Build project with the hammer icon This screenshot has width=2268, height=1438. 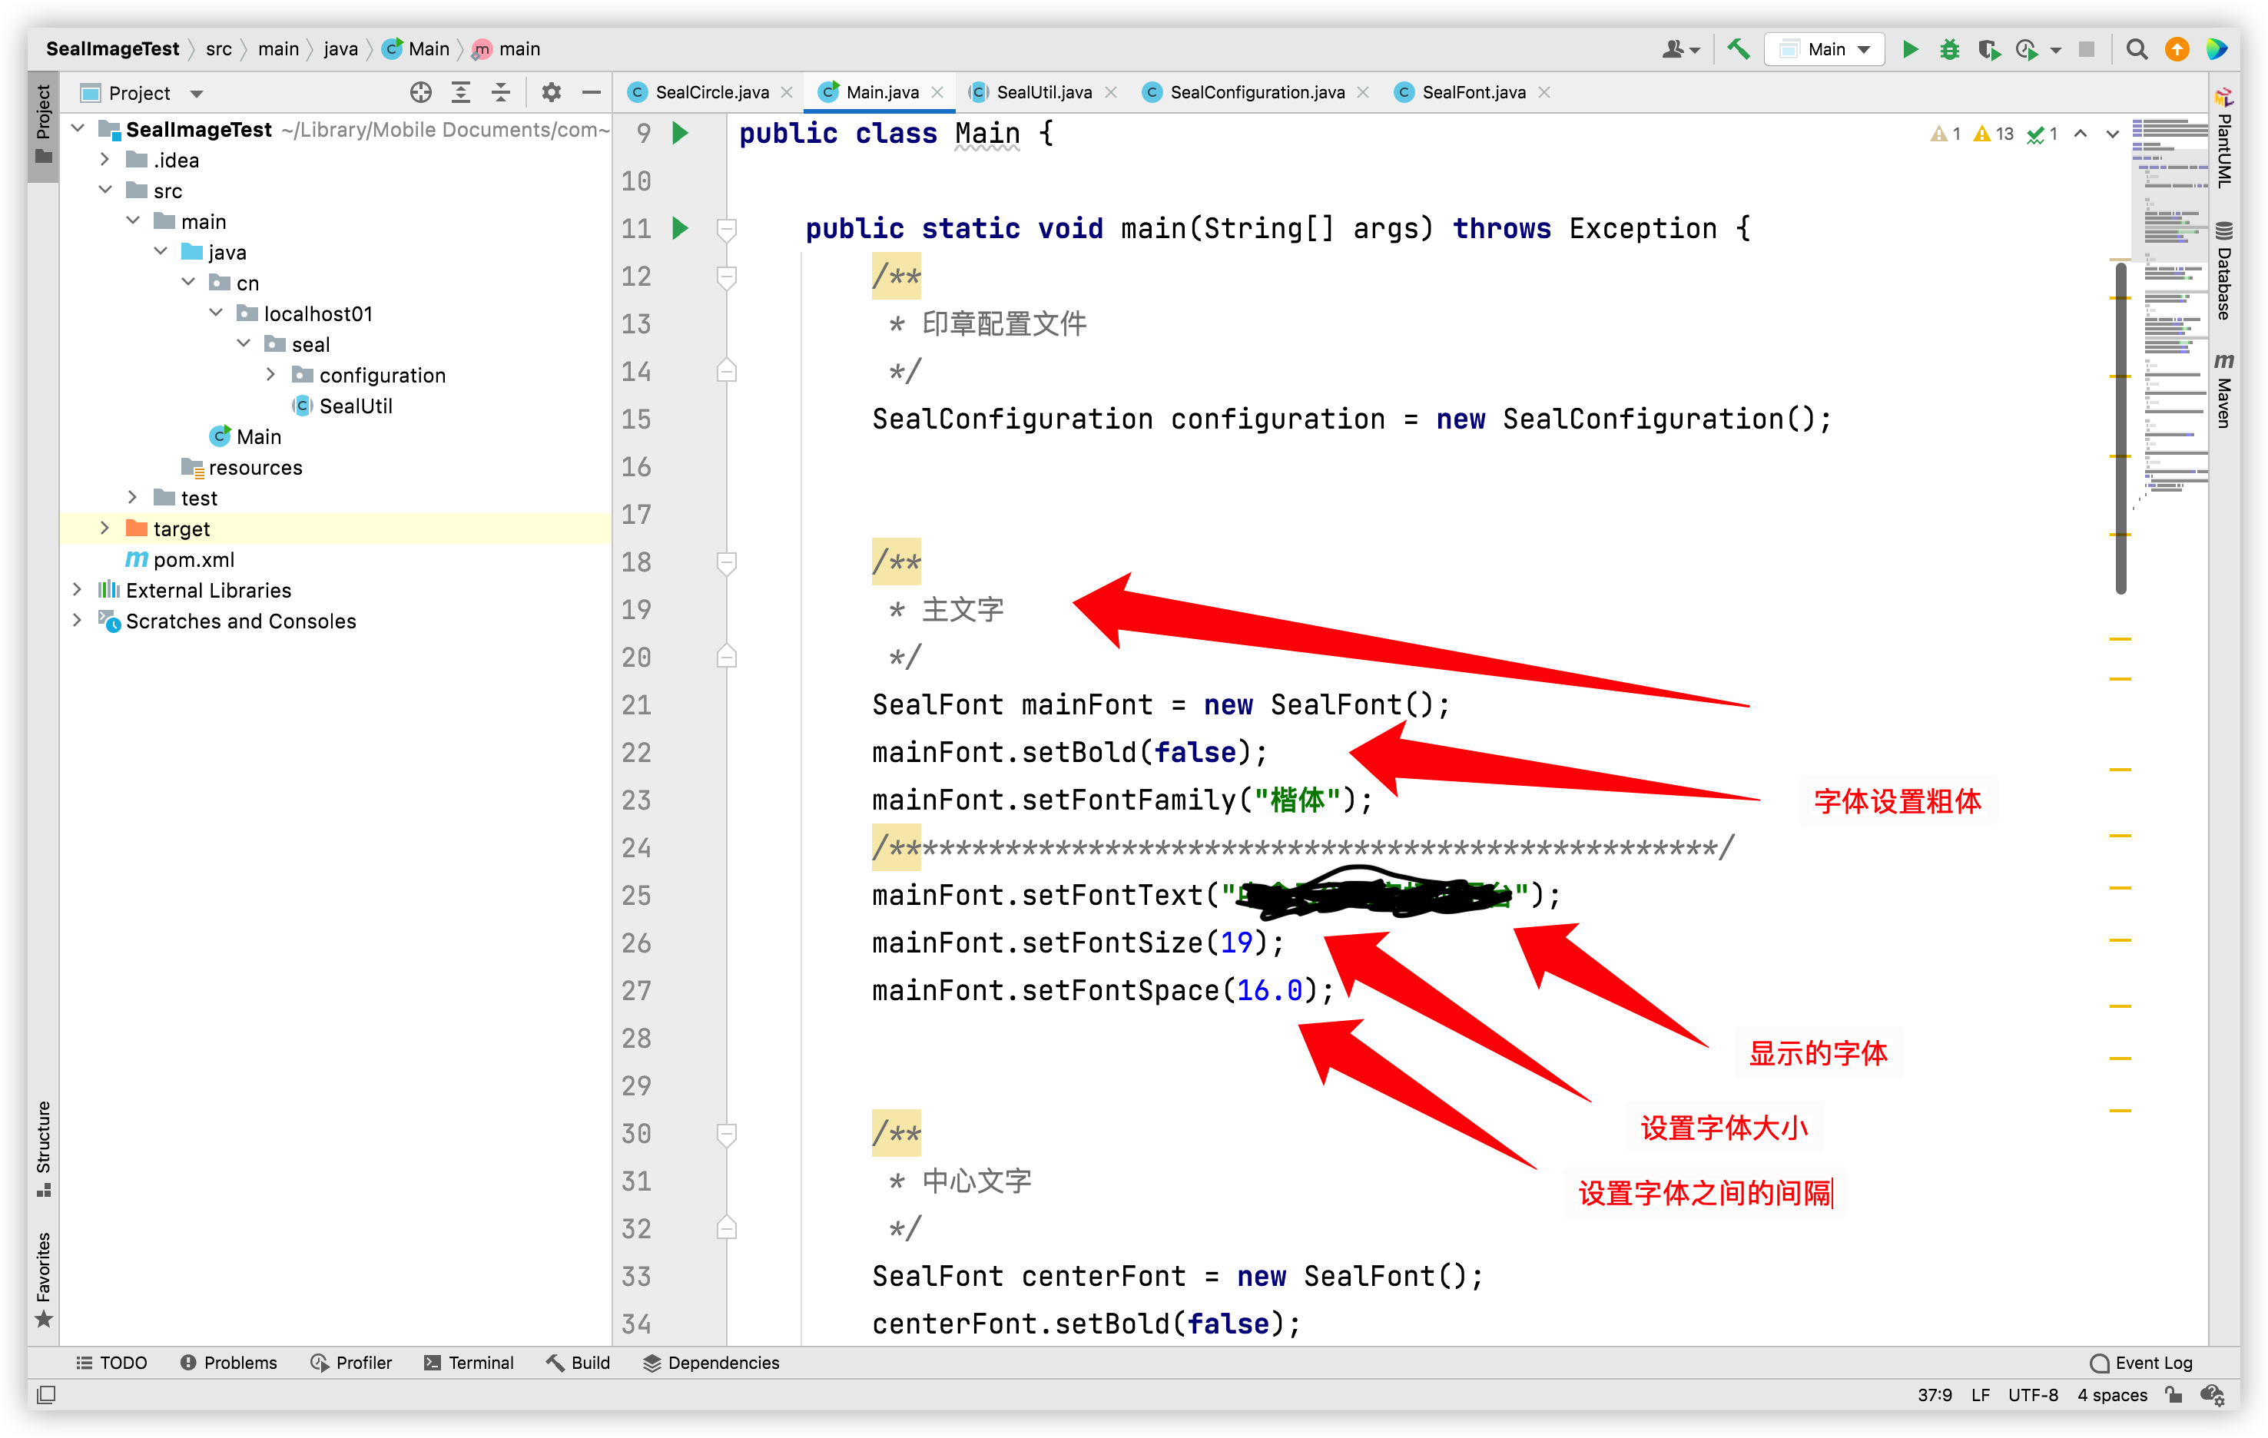(x=1738, y=49)
